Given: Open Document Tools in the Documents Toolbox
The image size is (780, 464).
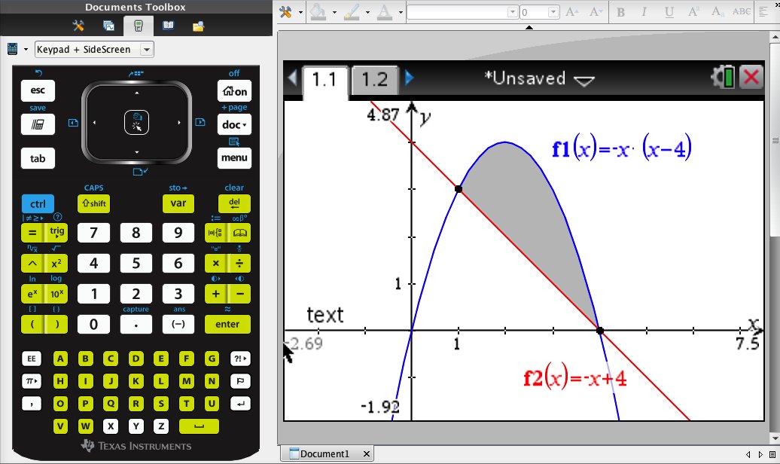Looking at the screenshot, I should (x=78, y=25).
